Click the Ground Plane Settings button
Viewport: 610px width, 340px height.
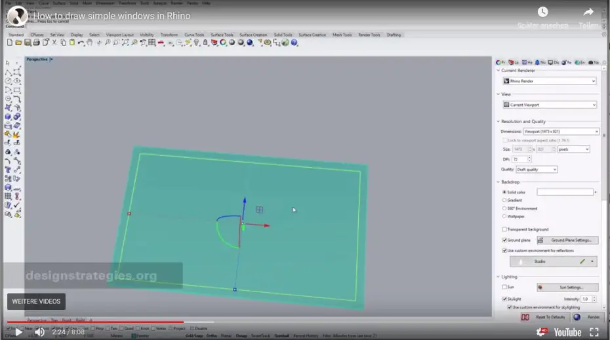click(x=567, y=240)
